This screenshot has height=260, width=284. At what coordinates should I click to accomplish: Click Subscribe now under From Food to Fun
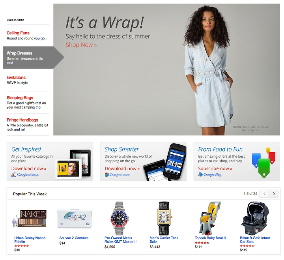215,168
